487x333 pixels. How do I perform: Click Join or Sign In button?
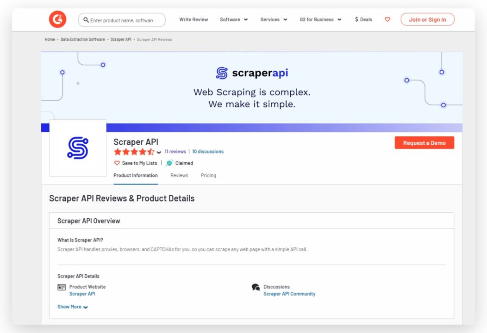tap(427, 19)
